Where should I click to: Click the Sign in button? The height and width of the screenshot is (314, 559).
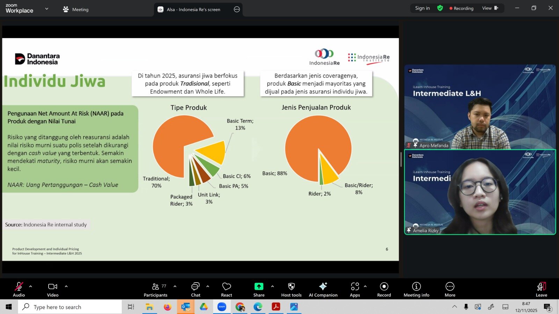point(422,8)
